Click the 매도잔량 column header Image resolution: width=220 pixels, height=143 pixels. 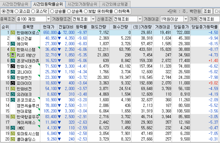coord(99,27)
